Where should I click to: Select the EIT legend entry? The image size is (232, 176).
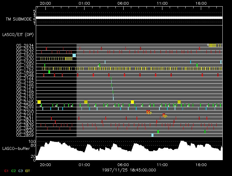pyautogui.click(x=28, y=171)
